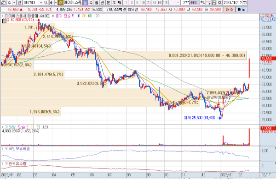Click the 전 button beside stock code
Viewport: 276px width, 179px height.
[19, 2]
